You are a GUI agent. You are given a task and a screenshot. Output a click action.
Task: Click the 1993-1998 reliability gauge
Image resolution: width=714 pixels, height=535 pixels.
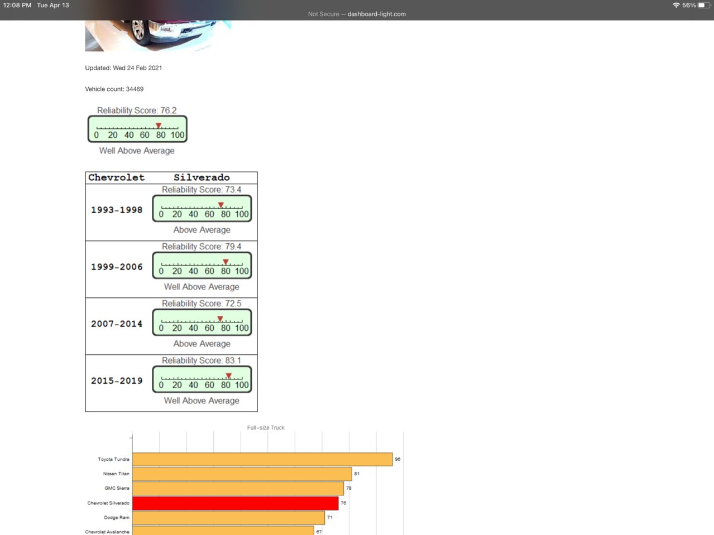tap(202, 209)
